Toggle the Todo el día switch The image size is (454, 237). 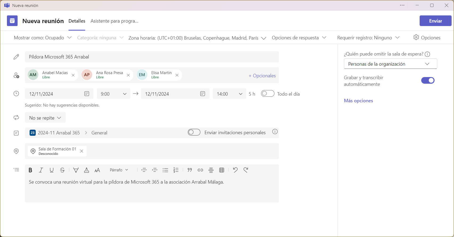(x=268, y=94)
